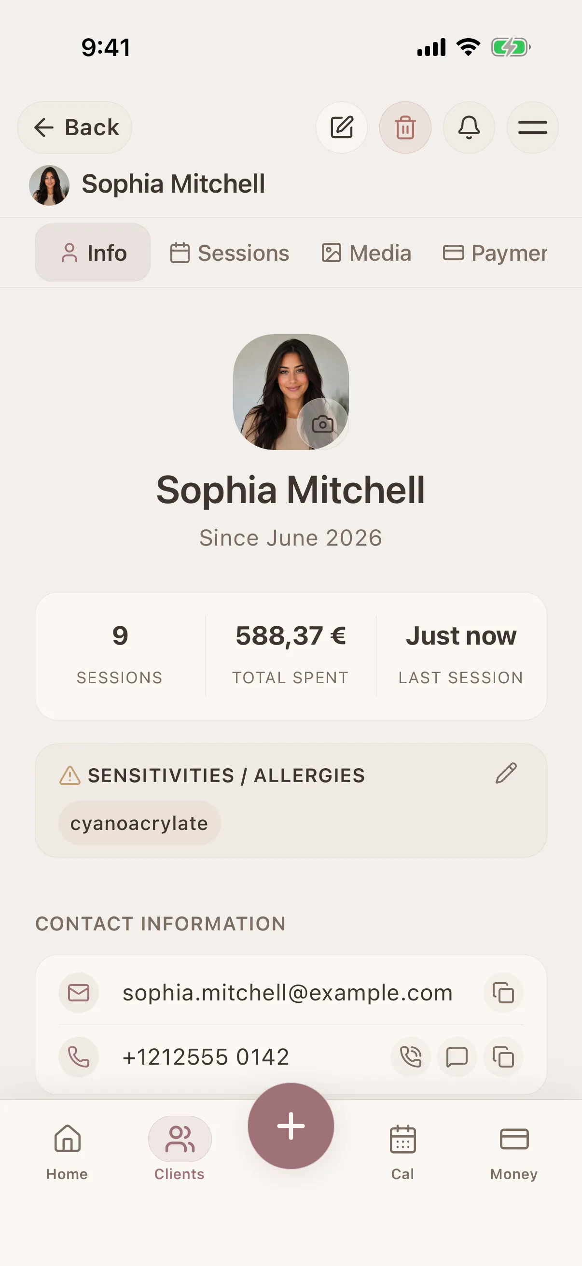The width and height of the screenshot is (582, 1266).
Task: Open the Media tab
Action: point(366,253)
